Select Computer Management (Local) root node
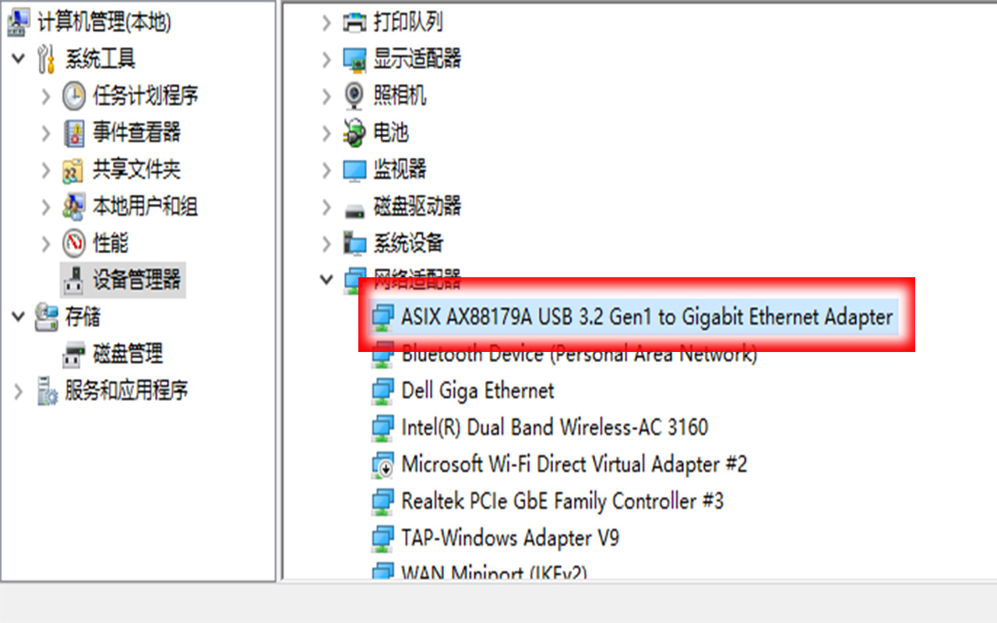 pyautogui.click(x=104, y=23)
